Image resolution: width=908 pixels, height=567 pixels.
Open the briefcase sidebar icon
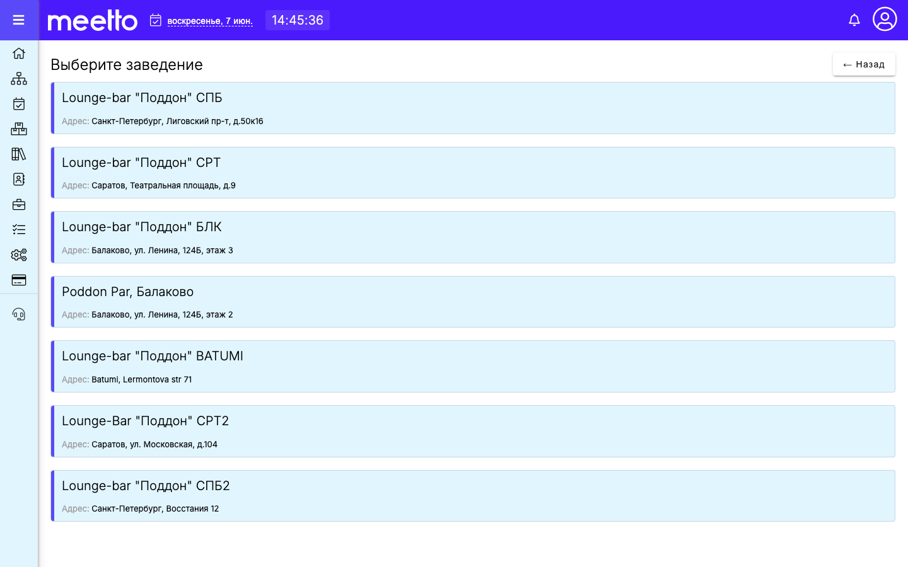(19, 205)
